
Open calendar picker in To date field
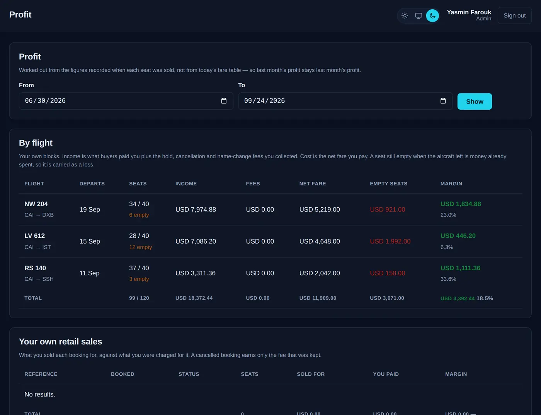[x=443, y=101]
